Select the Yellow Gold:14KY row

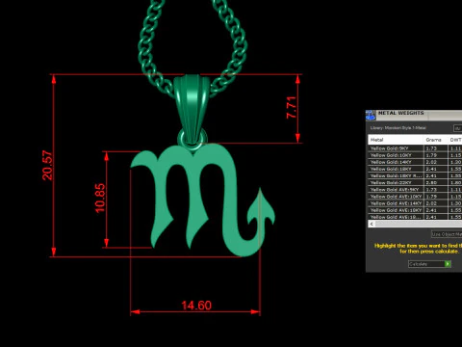point(415,162)
